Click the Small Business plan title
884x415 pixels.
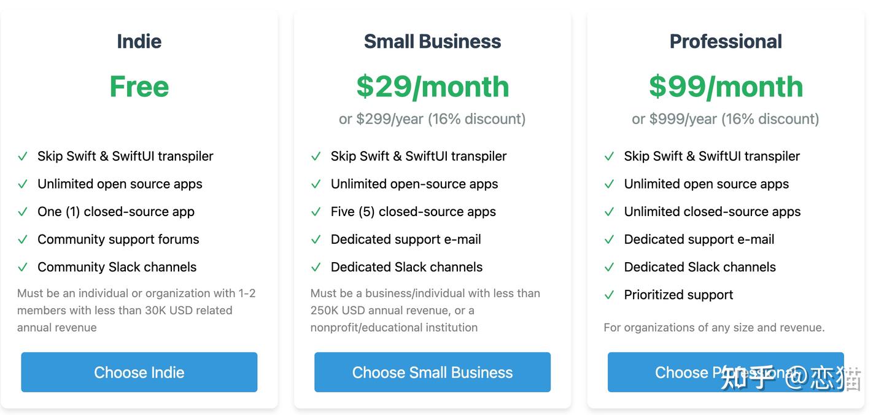tap(432, 41)
